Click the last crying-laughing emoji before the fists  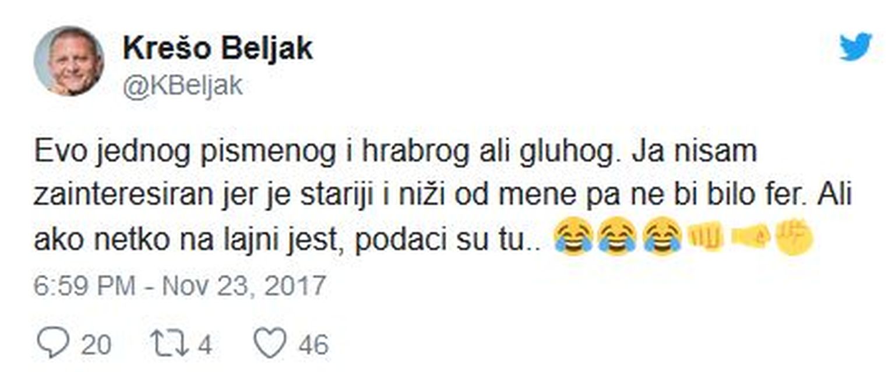662,237
